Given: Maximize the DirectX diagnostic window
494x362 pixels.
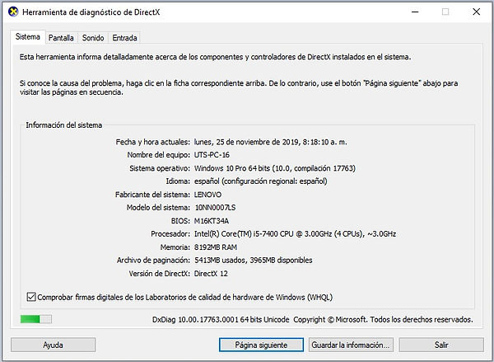Looking at the screenshot, I should [445, 12].
